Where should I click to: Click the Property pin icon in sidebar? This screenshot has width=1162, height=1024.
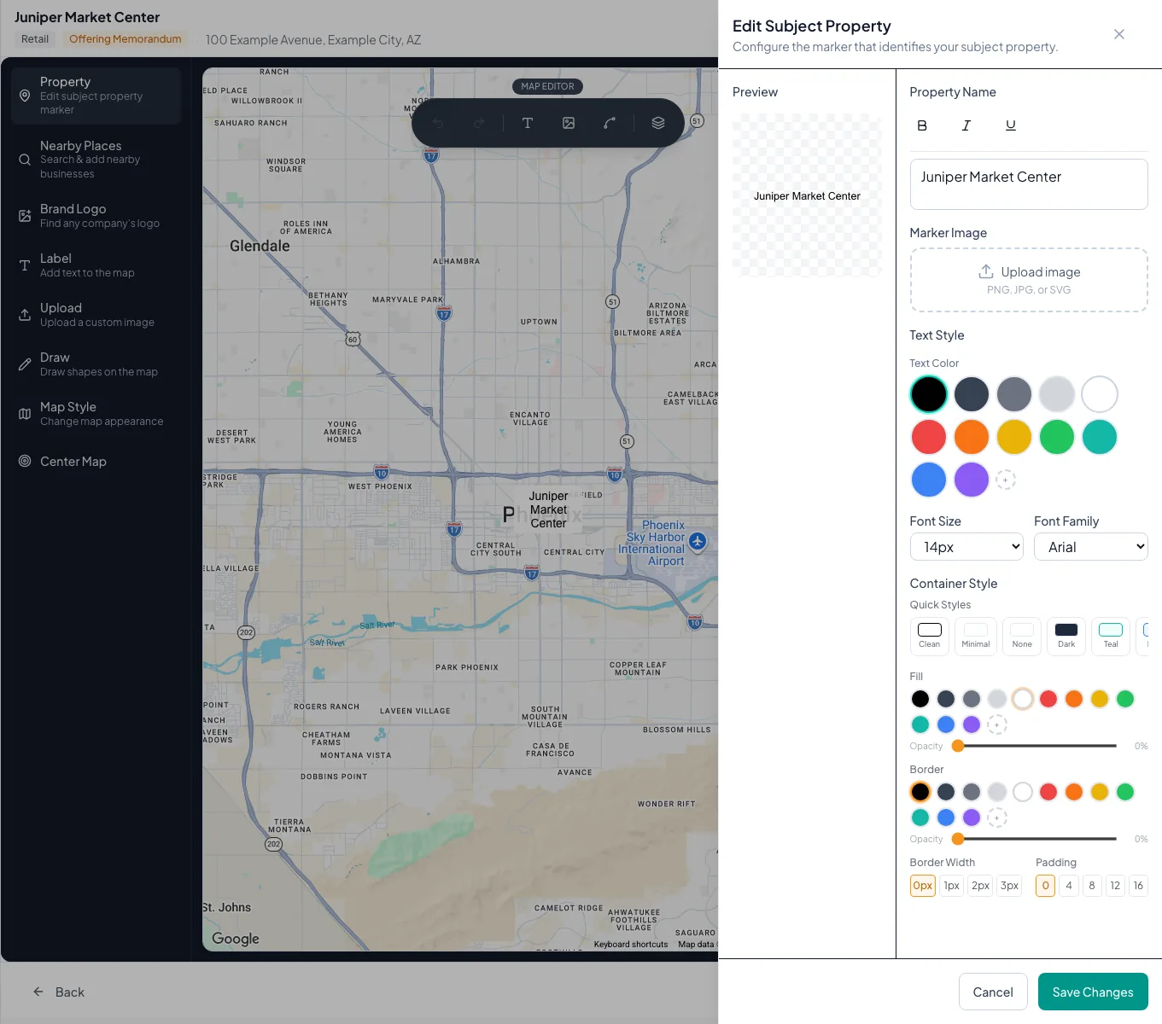point(25,96)
